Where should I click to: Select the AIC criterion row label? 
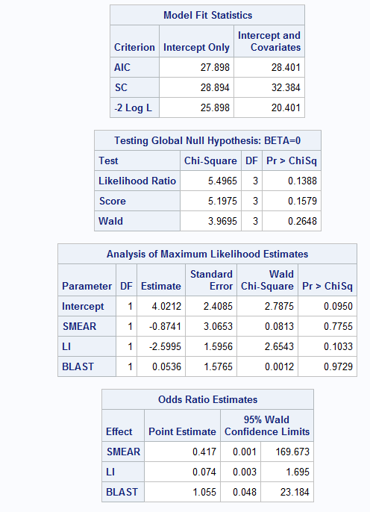(x=122, y=67)
